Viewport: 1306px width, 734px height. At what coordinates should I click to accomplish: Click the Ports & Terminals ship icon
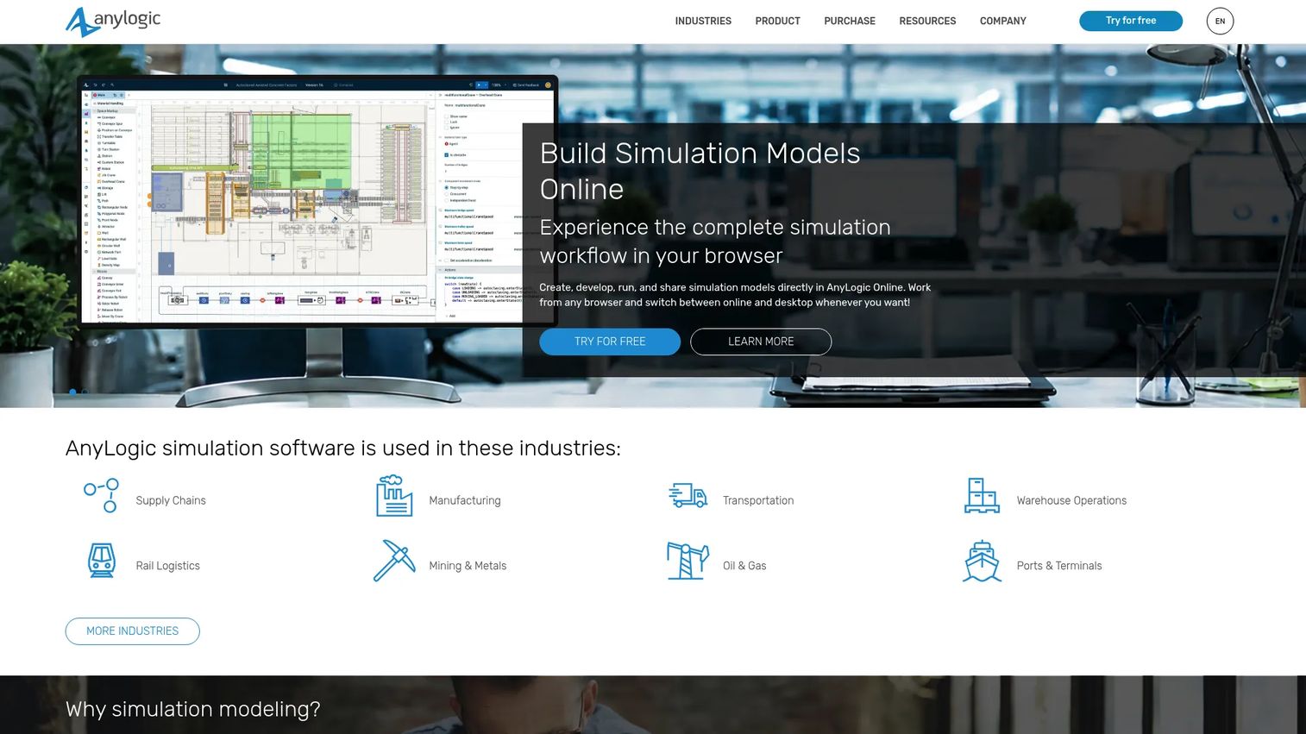click(x=982, y=561)
